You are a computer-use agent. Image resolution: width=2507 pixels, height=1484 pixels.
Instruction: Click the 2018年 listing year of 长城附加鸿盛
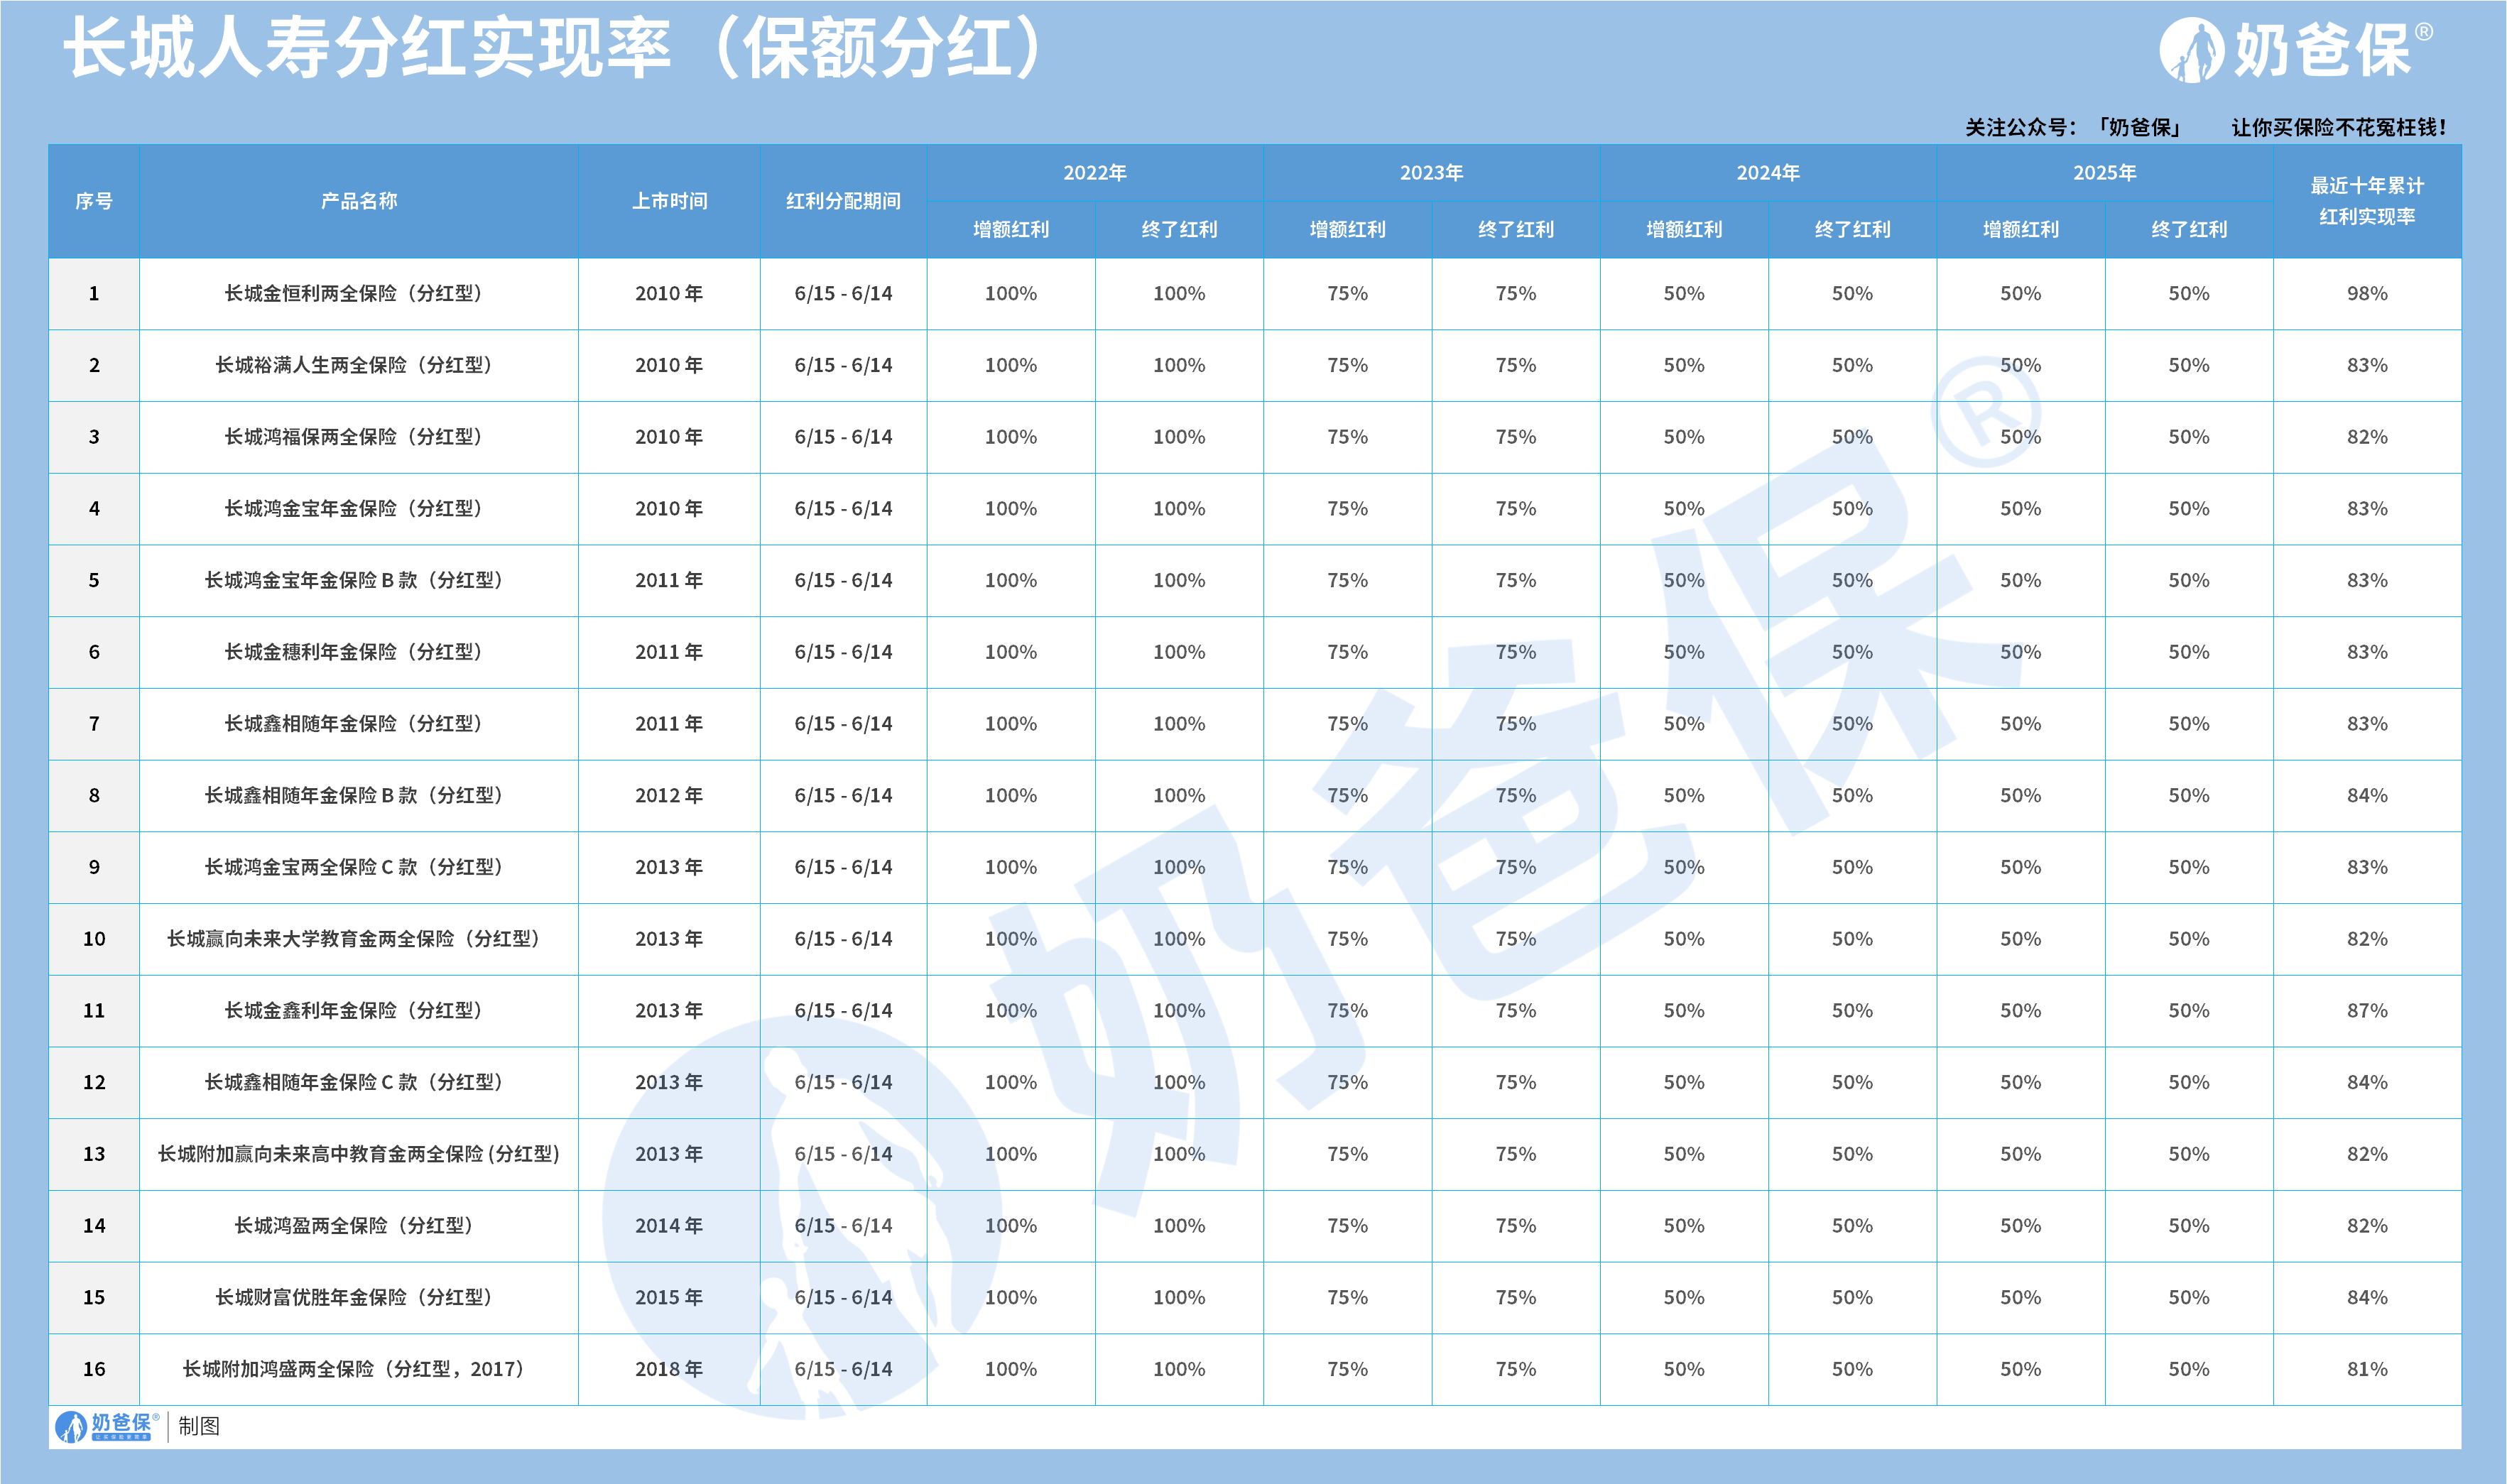click(669, 1369)
